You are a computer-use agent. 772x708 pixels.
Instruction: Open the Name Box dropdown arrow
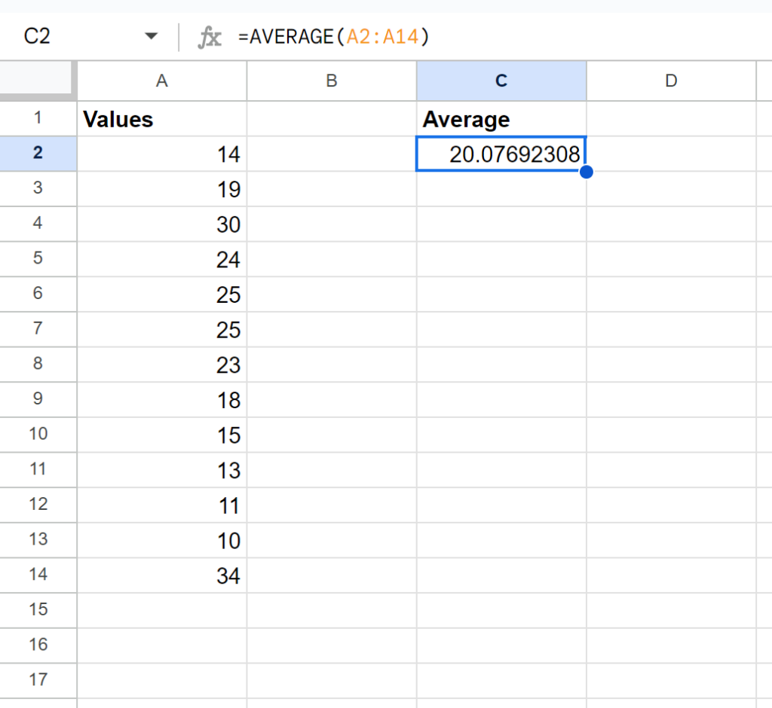(x=151, y=36)
